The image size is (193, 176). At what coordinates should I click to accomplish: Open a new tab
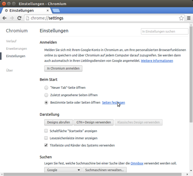[56, 10]
